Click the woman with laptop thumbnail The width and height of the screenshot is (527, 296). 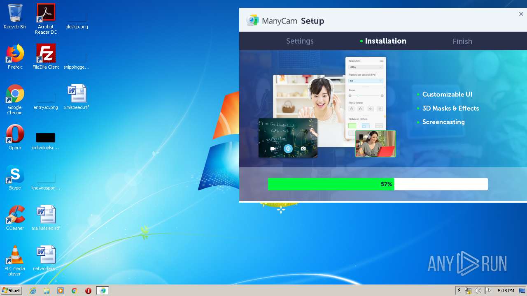point(375,144)
